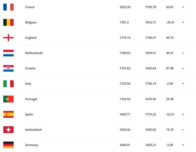Image resolution: width=196 pixels, height=152 pixels.
Task: Click the Netherlands team name
Action: (x=34, y=53)
